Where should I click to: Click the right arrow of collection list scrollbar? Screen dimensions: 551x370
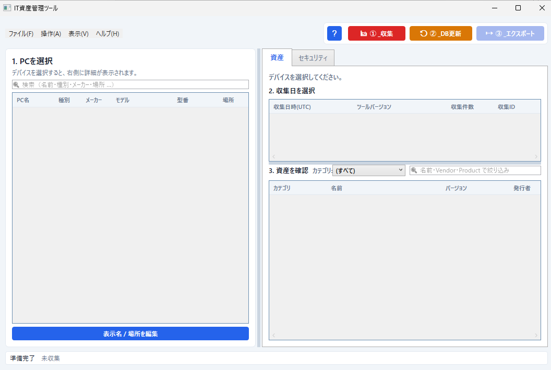(536, 157)
